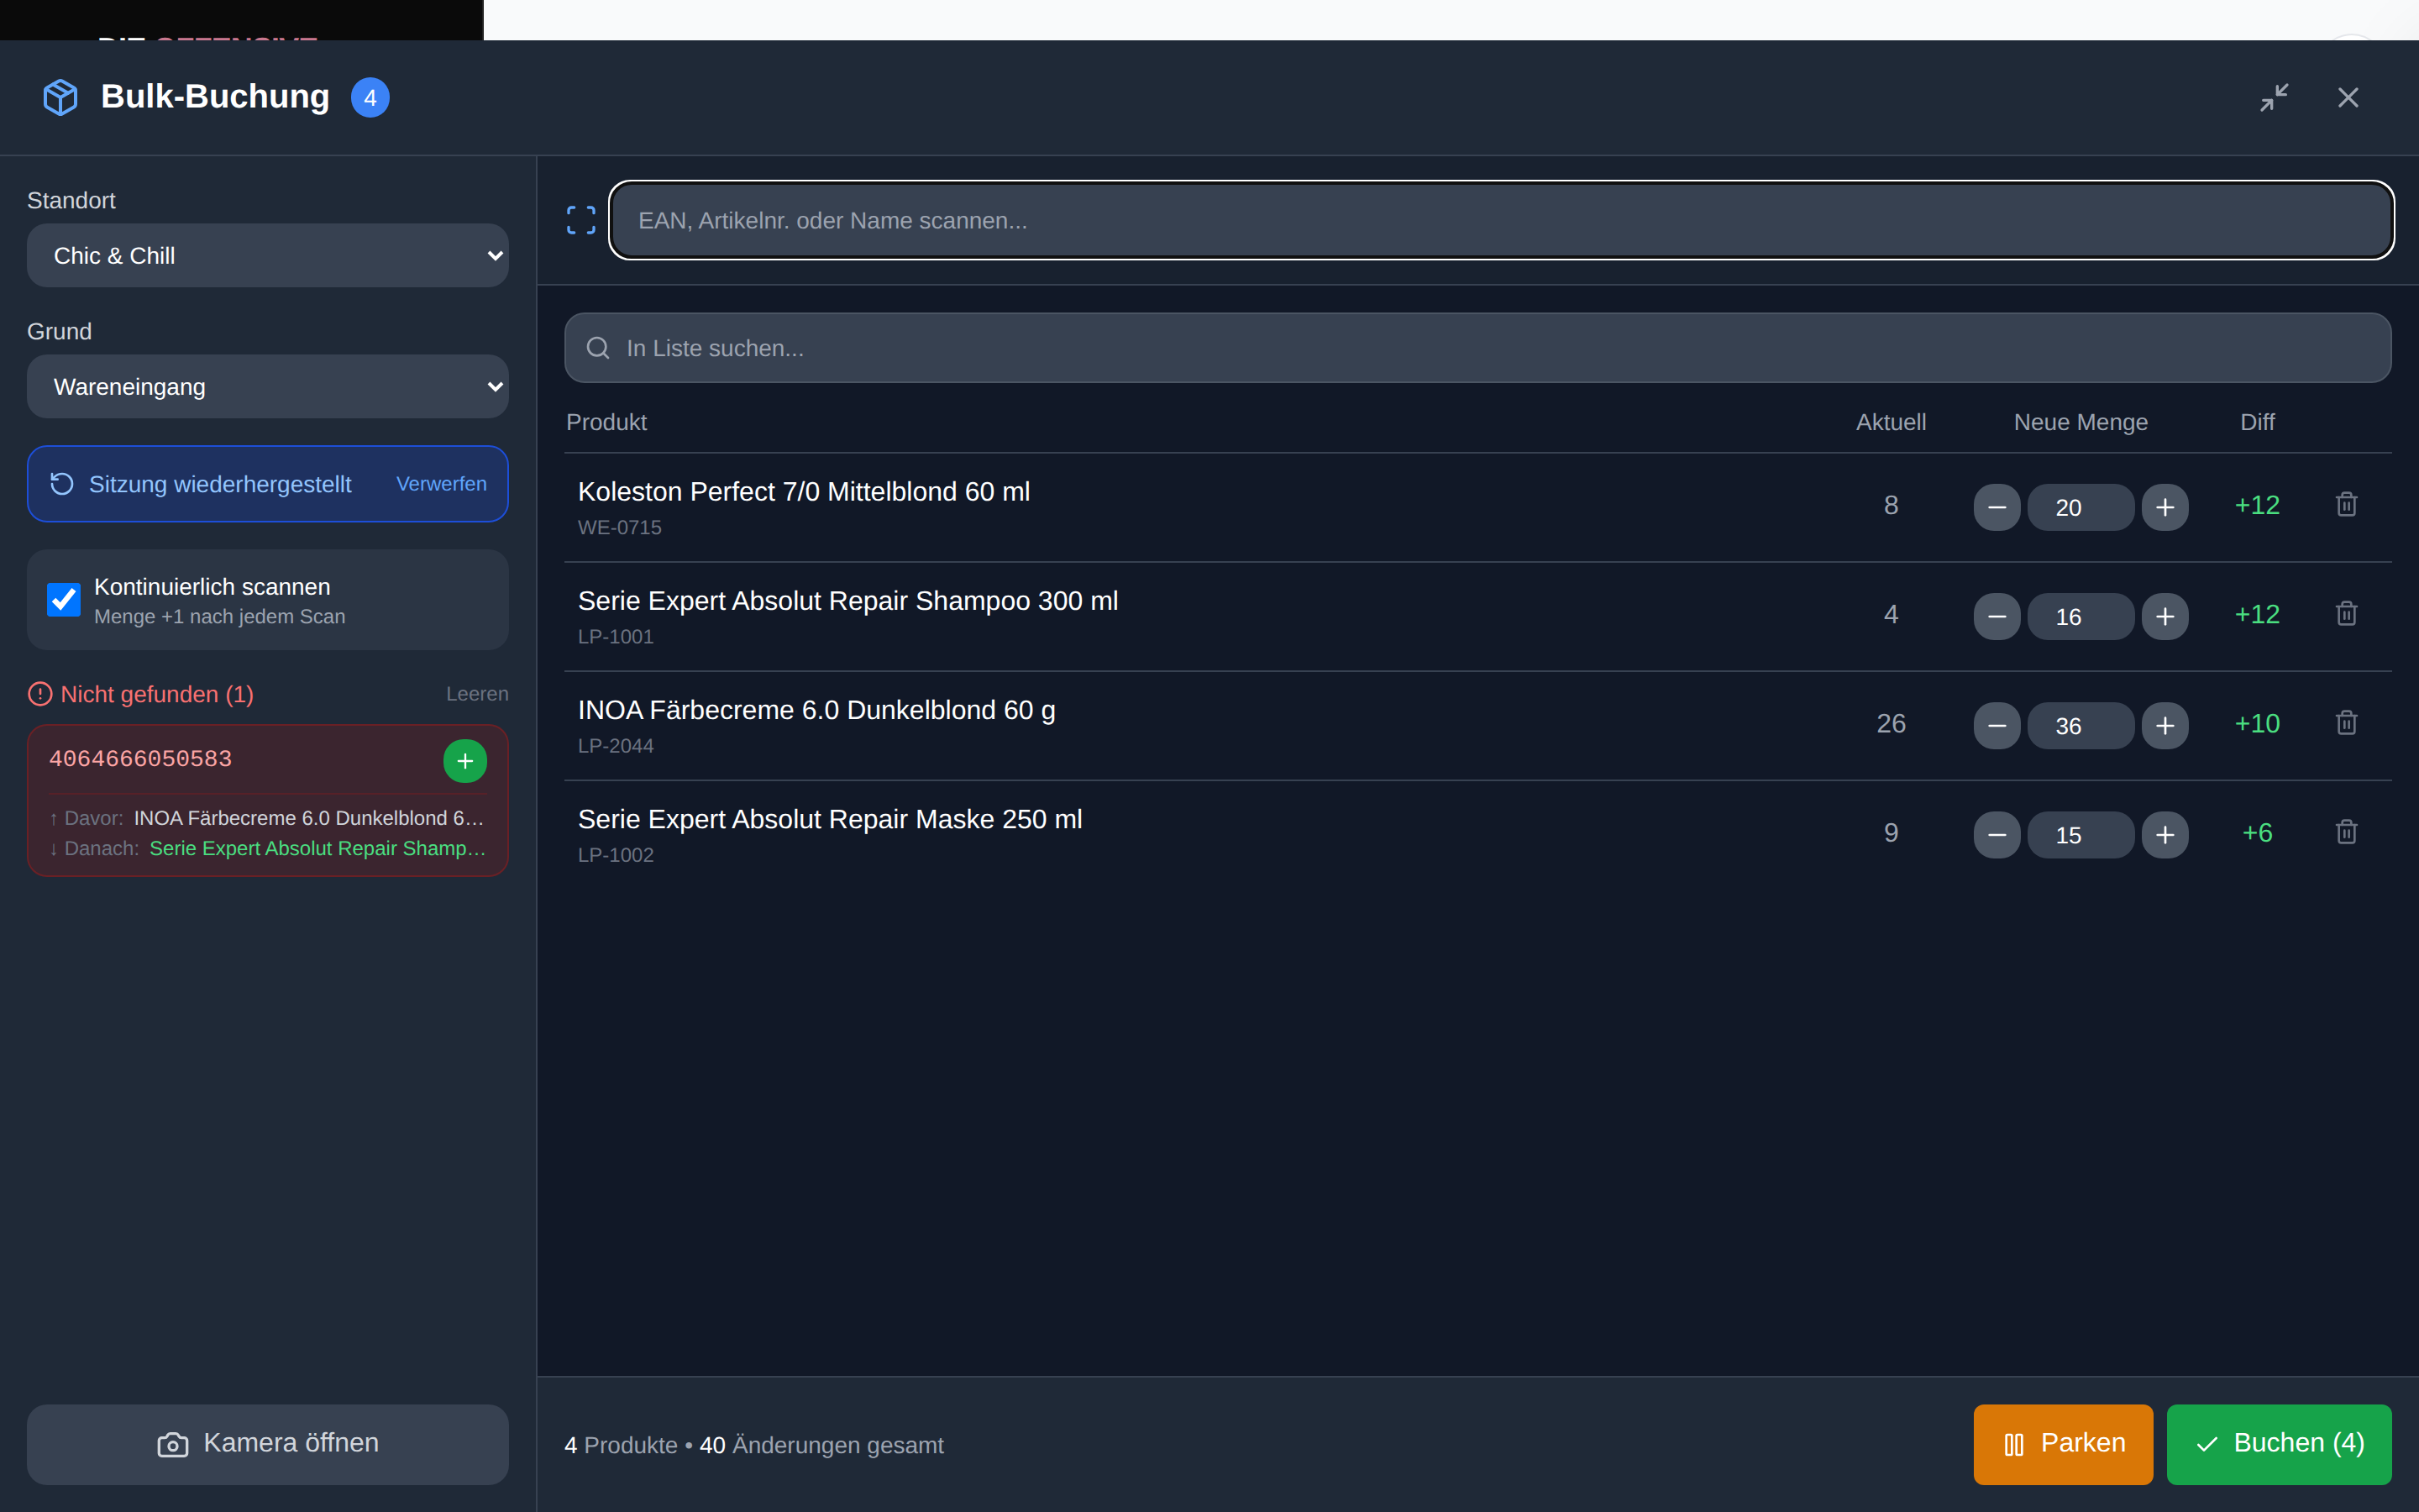Viewport: 2419px width, 1512px height.
Task: Click Verwerfen to discard restored session
Action: pos(441,484)
